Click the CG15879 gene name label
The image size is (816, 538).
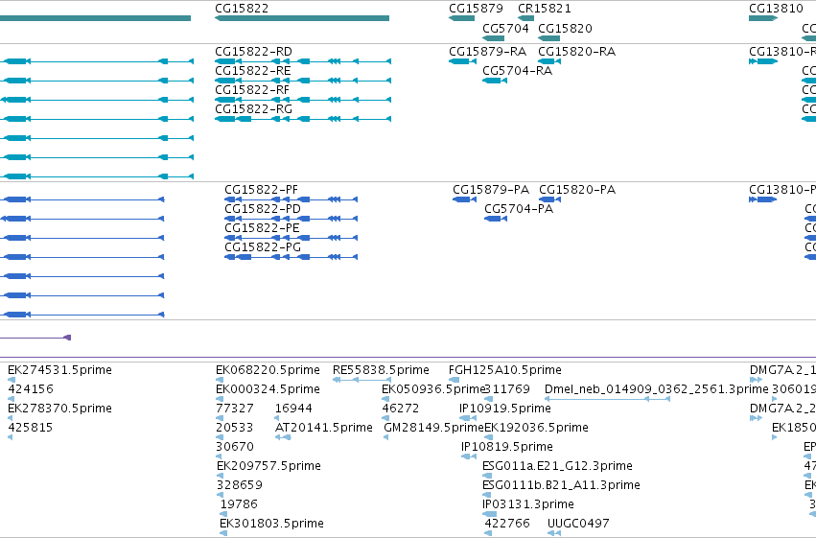[476, 9]
